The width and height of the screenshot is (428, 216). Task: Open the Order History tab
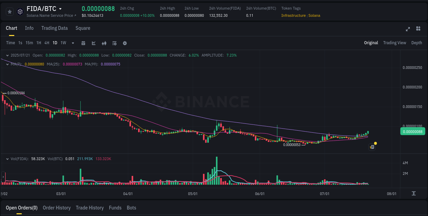point(56,208)
